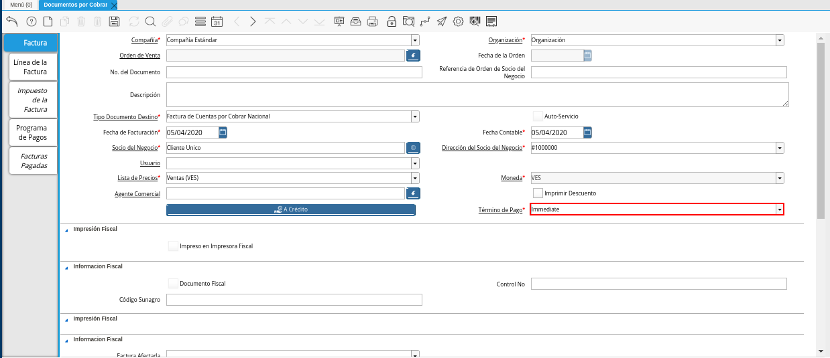Click the No. del Documento input field

(x=294, y=72)
